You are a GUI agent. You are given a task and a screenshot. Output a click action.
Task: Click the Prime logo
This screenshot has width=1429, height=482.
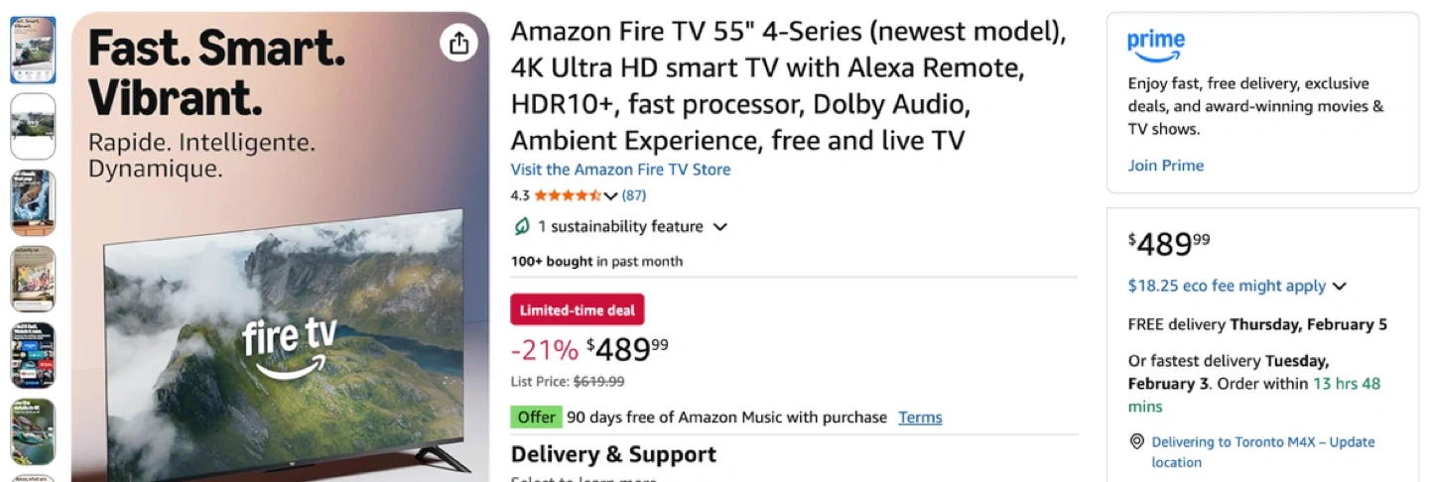tap(1156, 46)
